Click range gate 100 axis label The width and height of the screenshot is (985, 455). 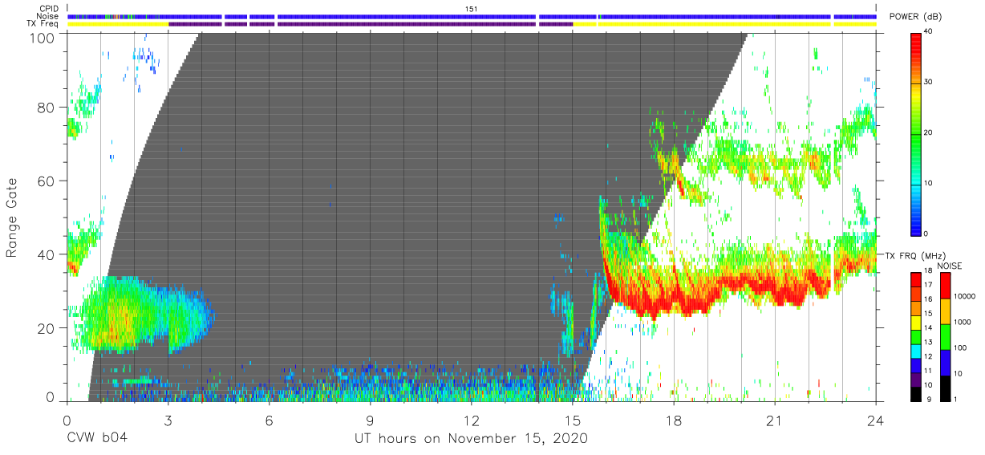[43, 38]
